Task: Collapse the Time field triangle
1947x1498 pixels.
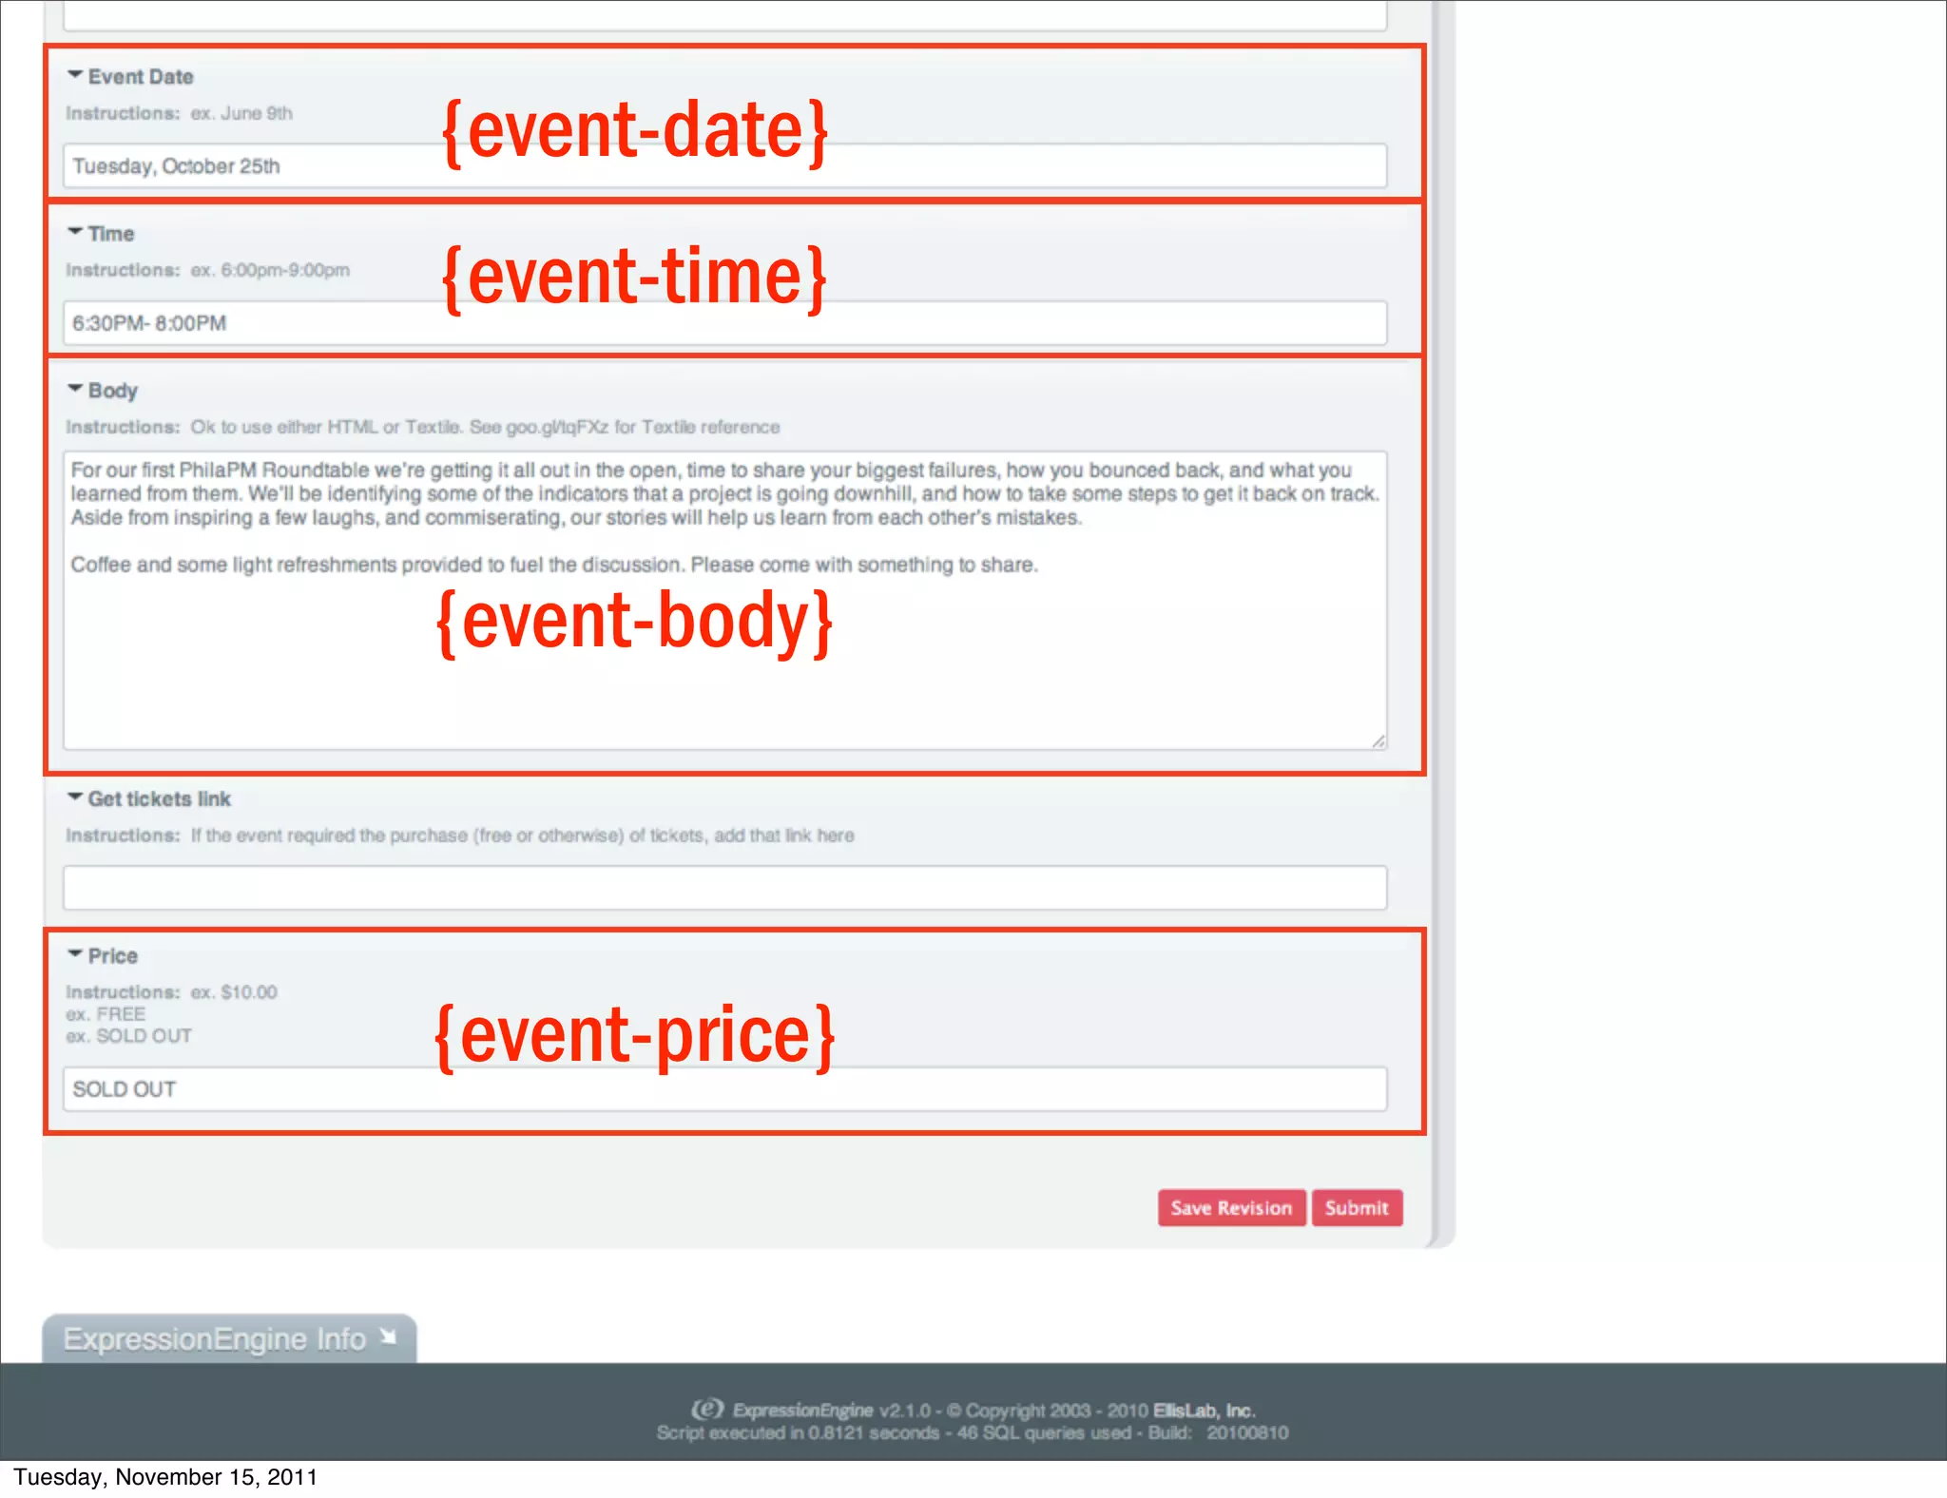Action: pyautogui.click(x=75, y=231)
